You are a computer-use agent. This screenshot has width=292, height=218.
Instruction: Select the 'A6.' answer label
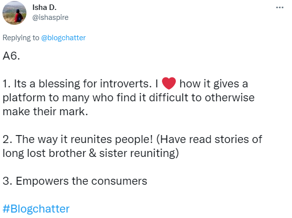coord(11,56)
